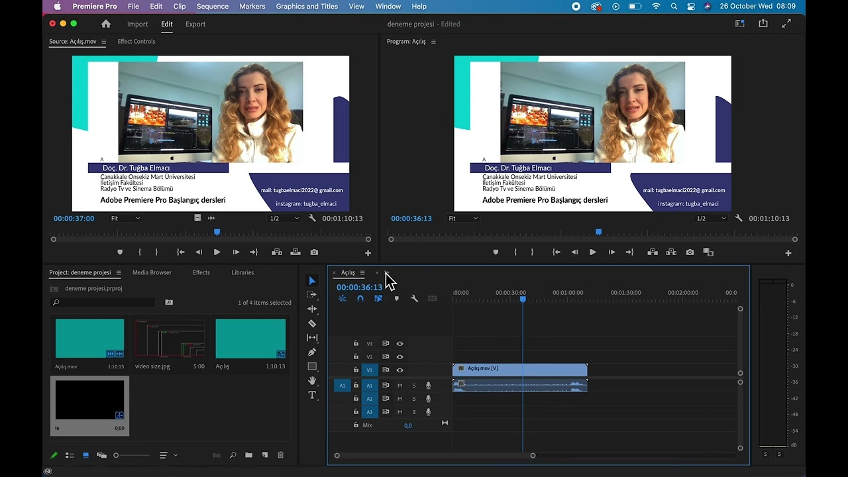Mute audio track A3
The height and width of the screenshot is (477, 848).
coord(399,412)
